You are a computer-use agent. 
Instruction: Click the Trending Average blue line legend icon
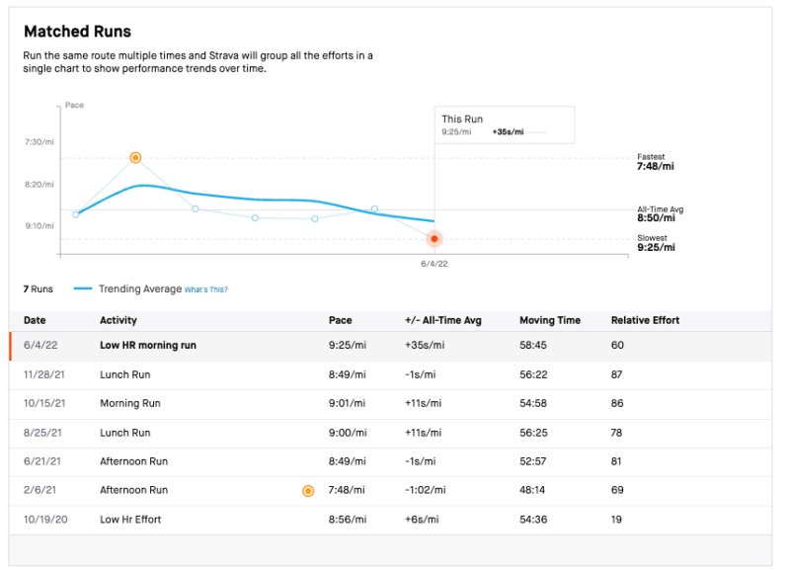[x=83, y=288]
